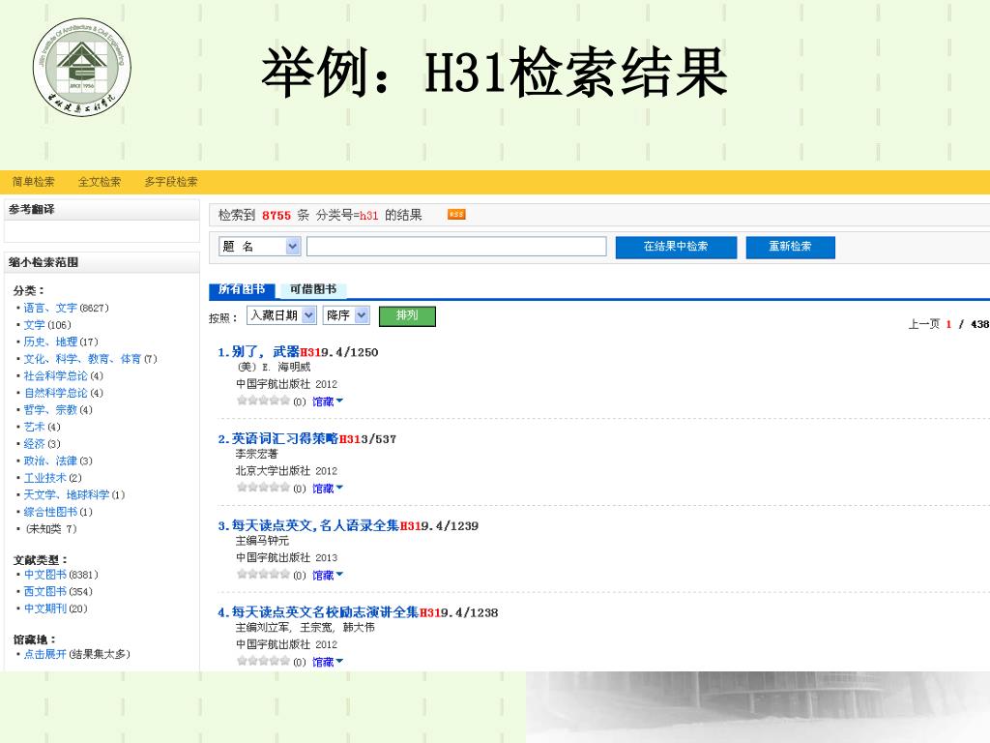Click author text 主编马钟元
Viewport: 990px width, 743px height.
click(262, 541)
